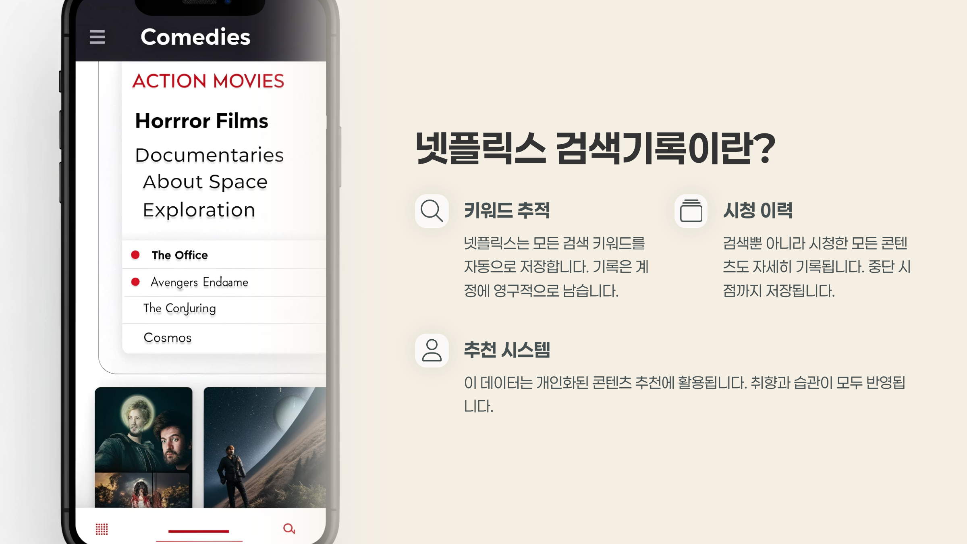The image size is (967, 544).
Task: Open The Conjuring list entry
Action: tap(224, 309)
